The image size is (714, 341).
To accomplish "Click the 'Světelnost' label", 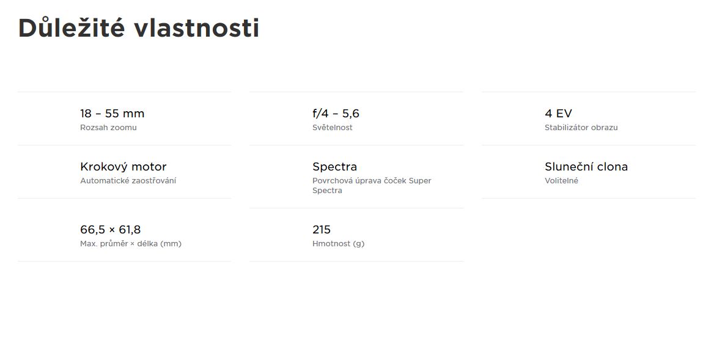I will 333,128.
